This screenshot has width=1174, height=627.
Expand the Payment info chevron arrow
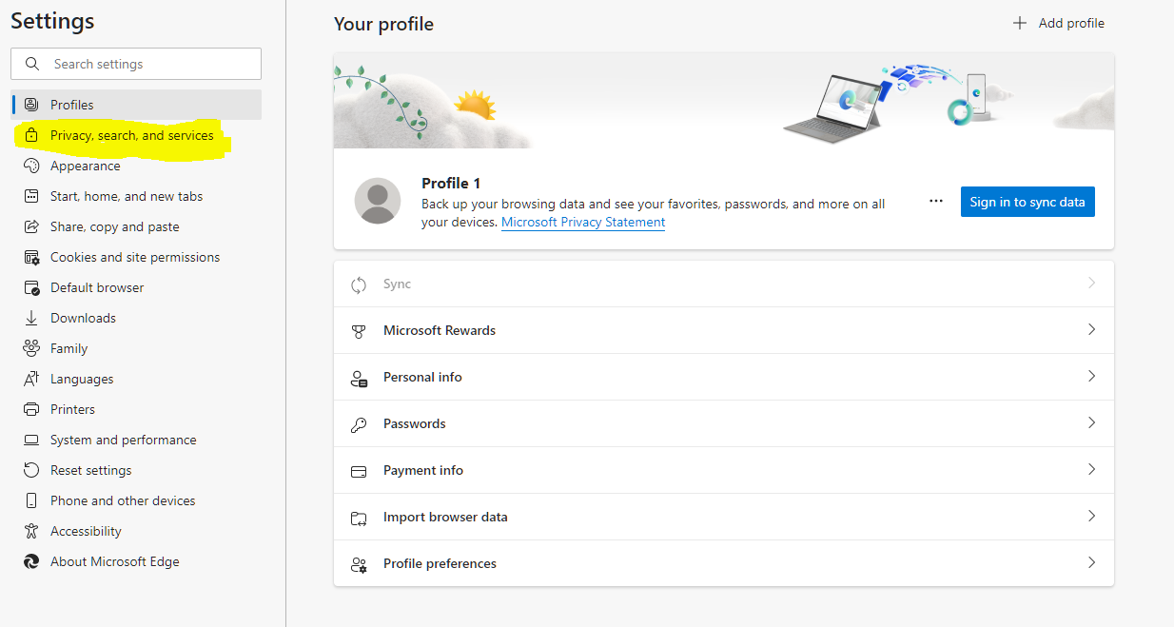1091,470
